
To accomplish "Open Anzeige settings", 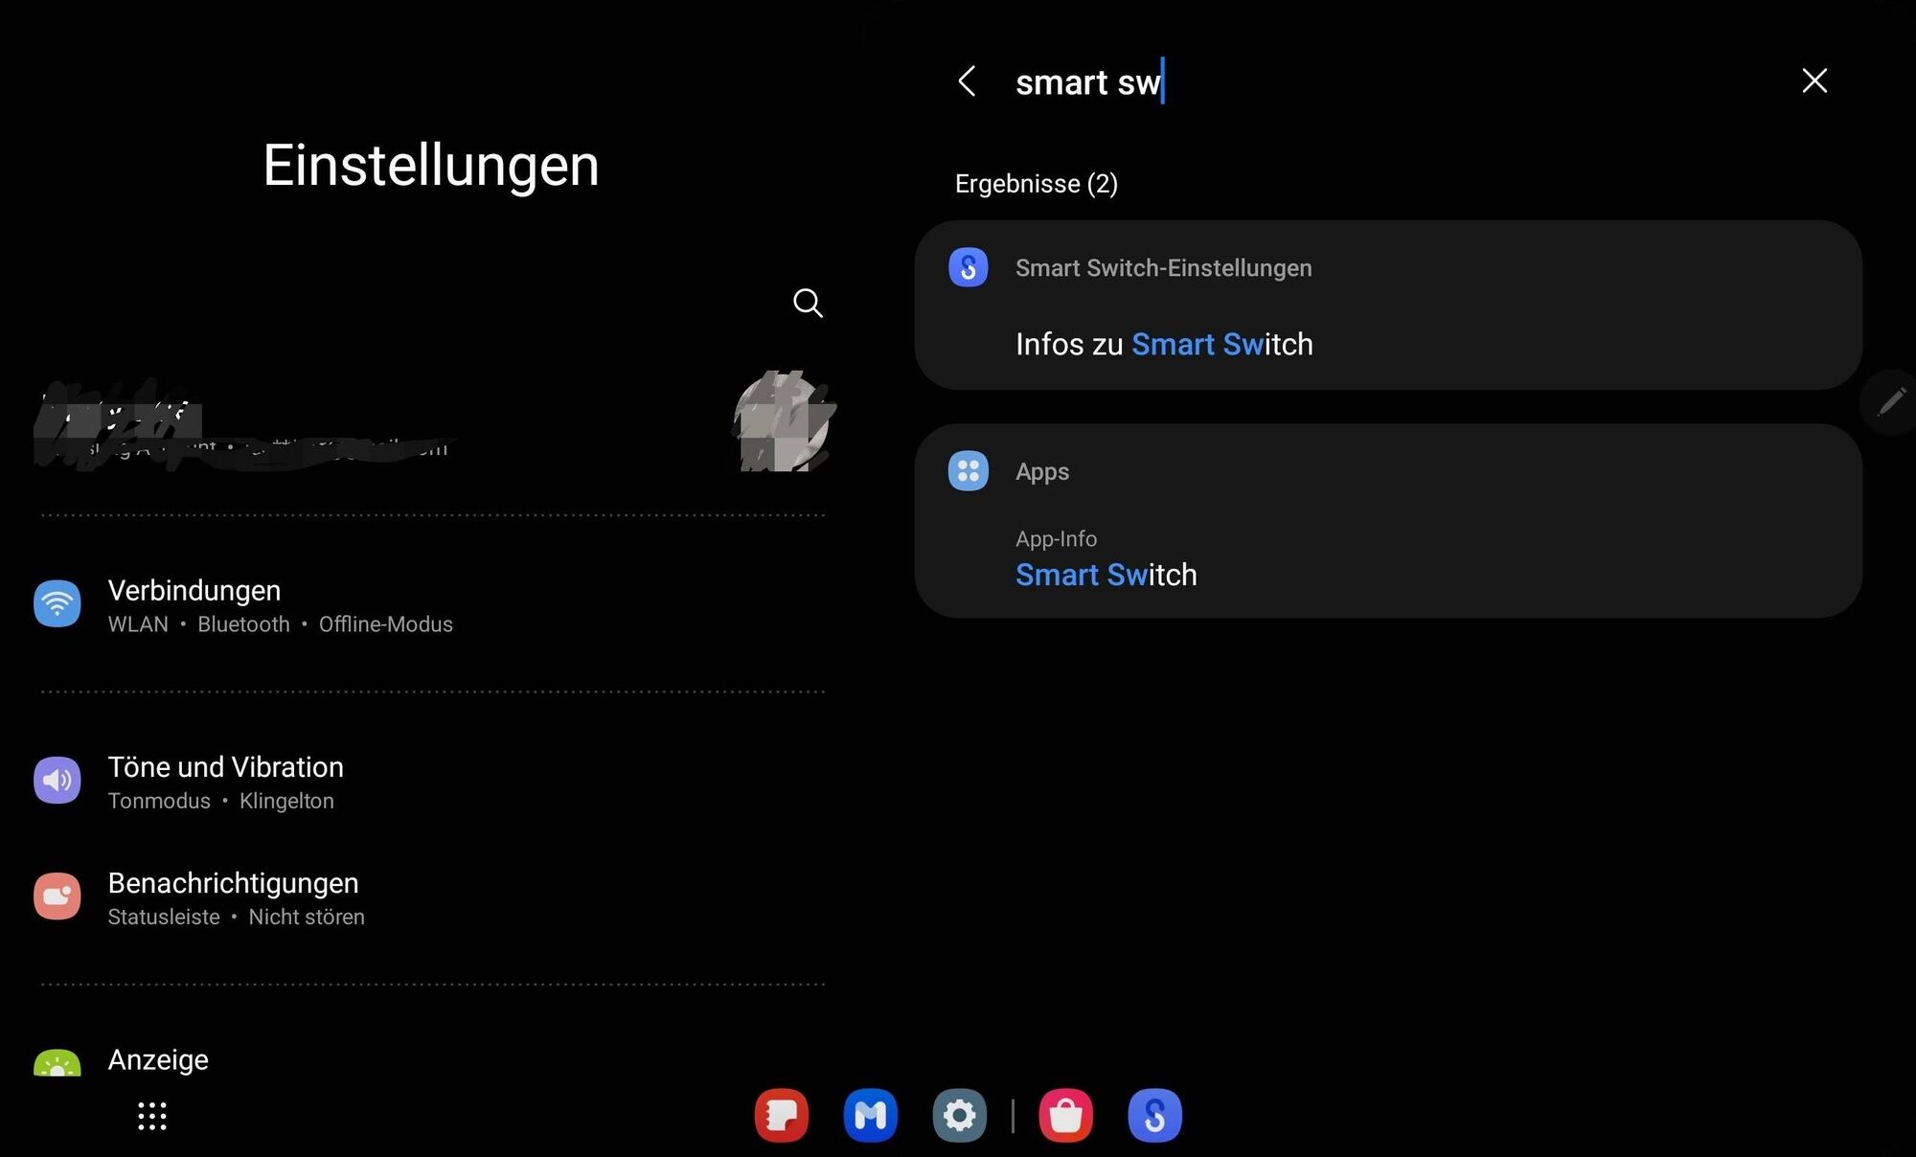I will click(431, 1060).
